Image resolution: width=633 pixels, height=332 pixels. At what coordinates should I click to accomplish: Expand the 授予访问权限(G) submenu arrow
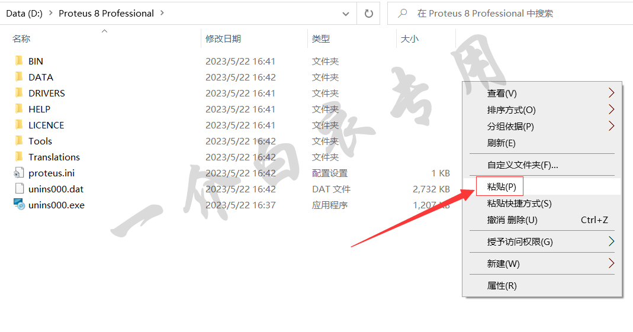coord(611,241)
